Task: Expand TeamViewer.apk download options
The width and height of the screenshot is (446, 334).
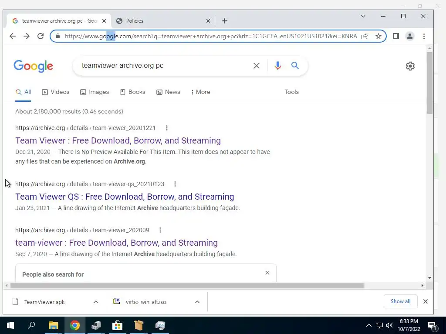Action: [96, 302]
